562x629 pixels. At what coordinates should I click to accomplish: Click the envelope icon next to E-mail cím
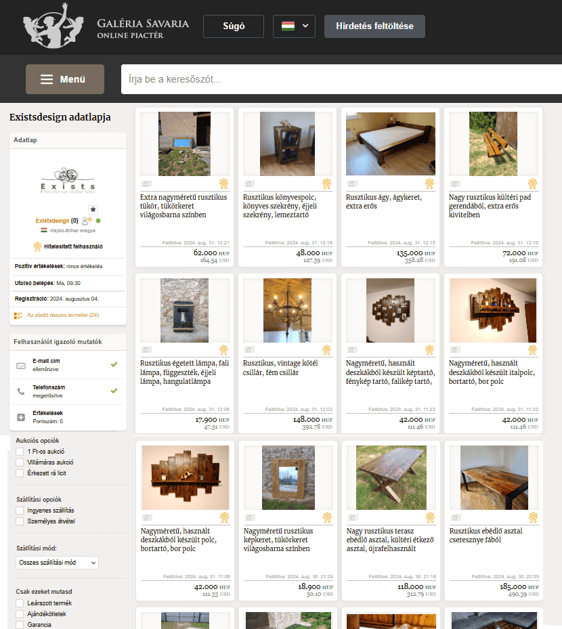pos(21,366)
